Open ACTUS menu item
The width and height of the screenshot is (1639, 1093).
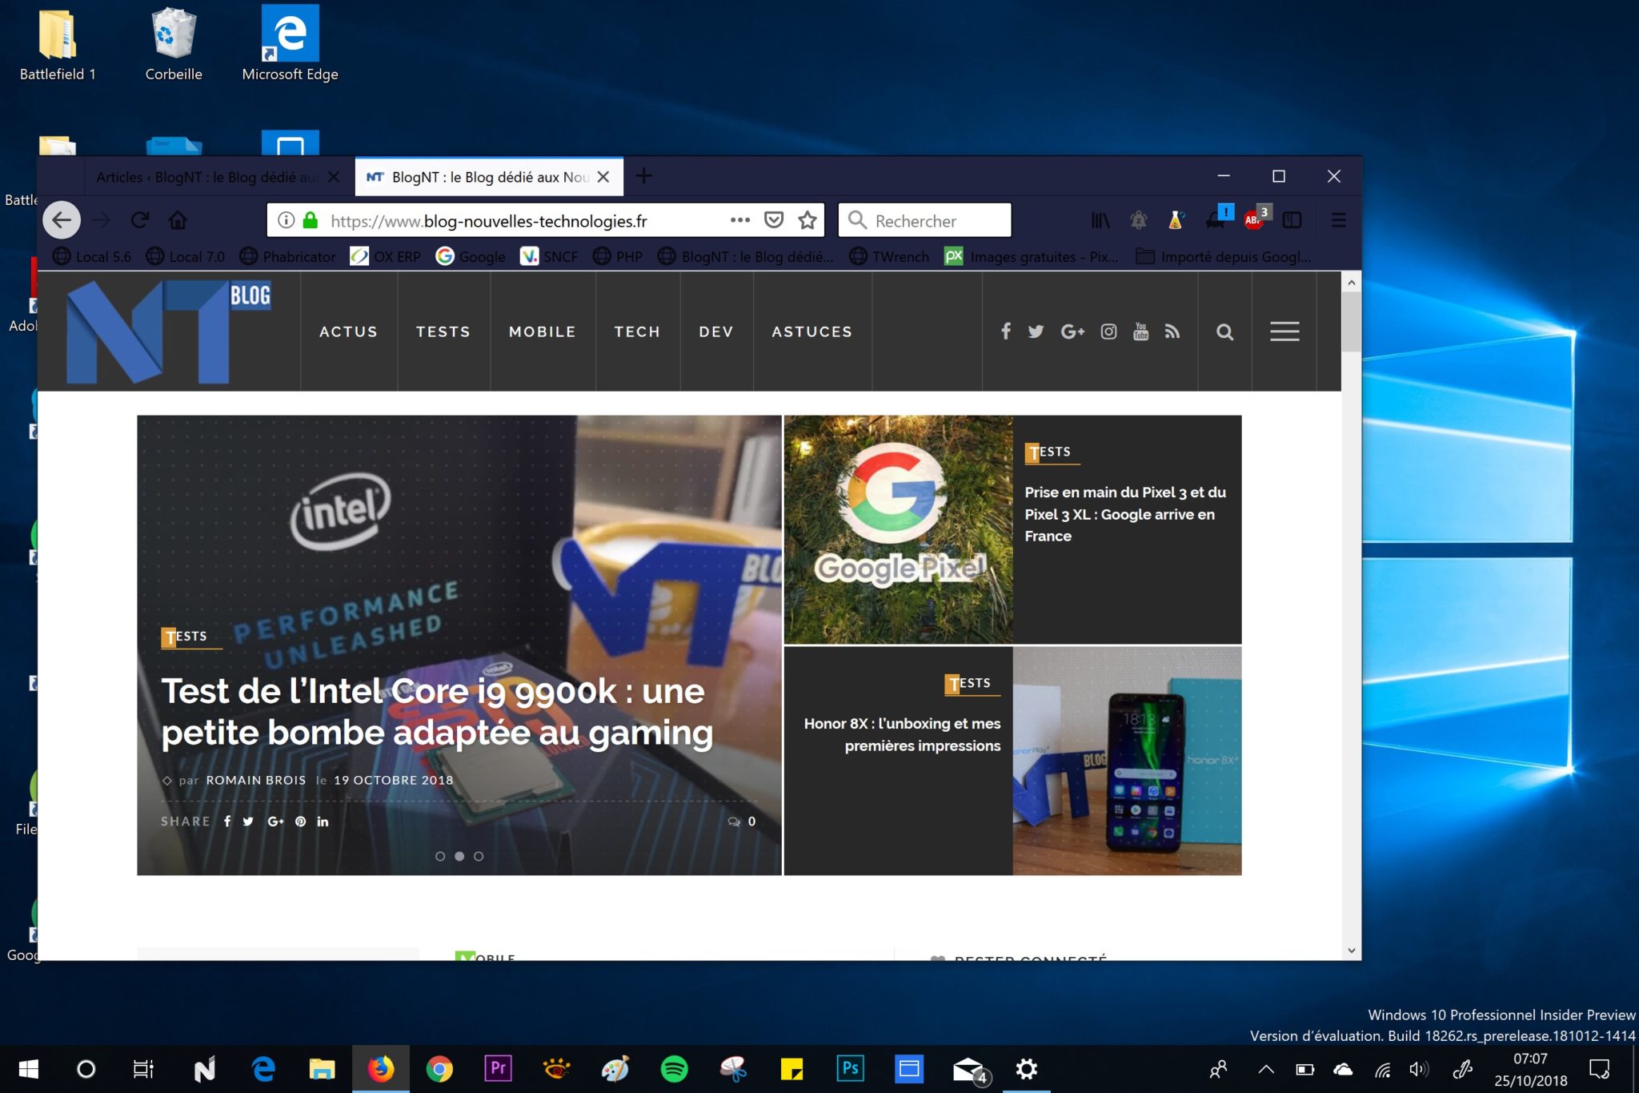(348, 332)
